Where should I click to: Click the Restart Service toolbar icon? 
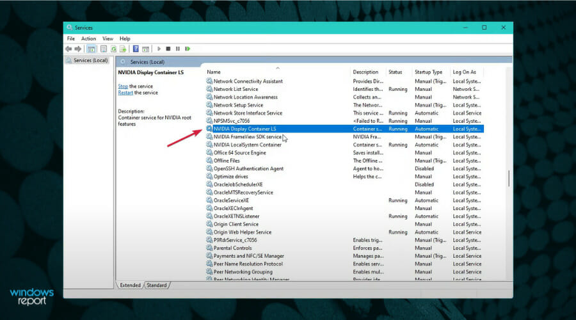(188, 49)
